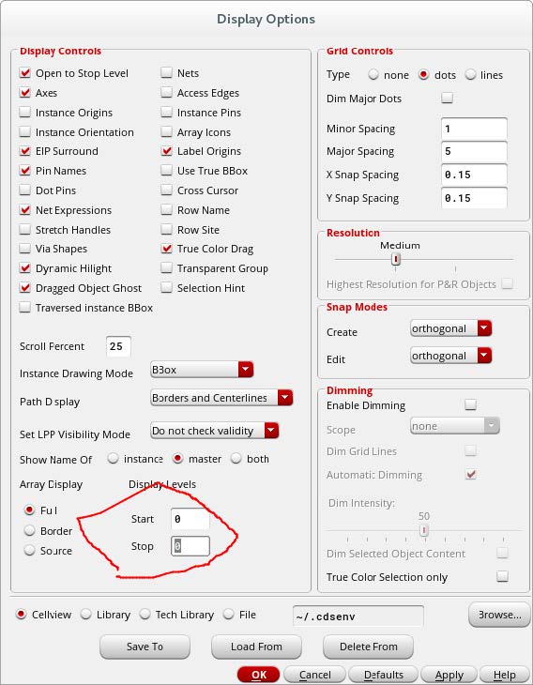Viewport: 533px width, 685px height.
Task: Click the Load From button
Action: pyautogui.click(x=256, y=647)
